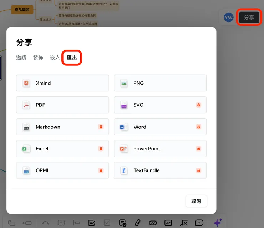
Task: Click the lock icon on Markdown
Action: 101,127
